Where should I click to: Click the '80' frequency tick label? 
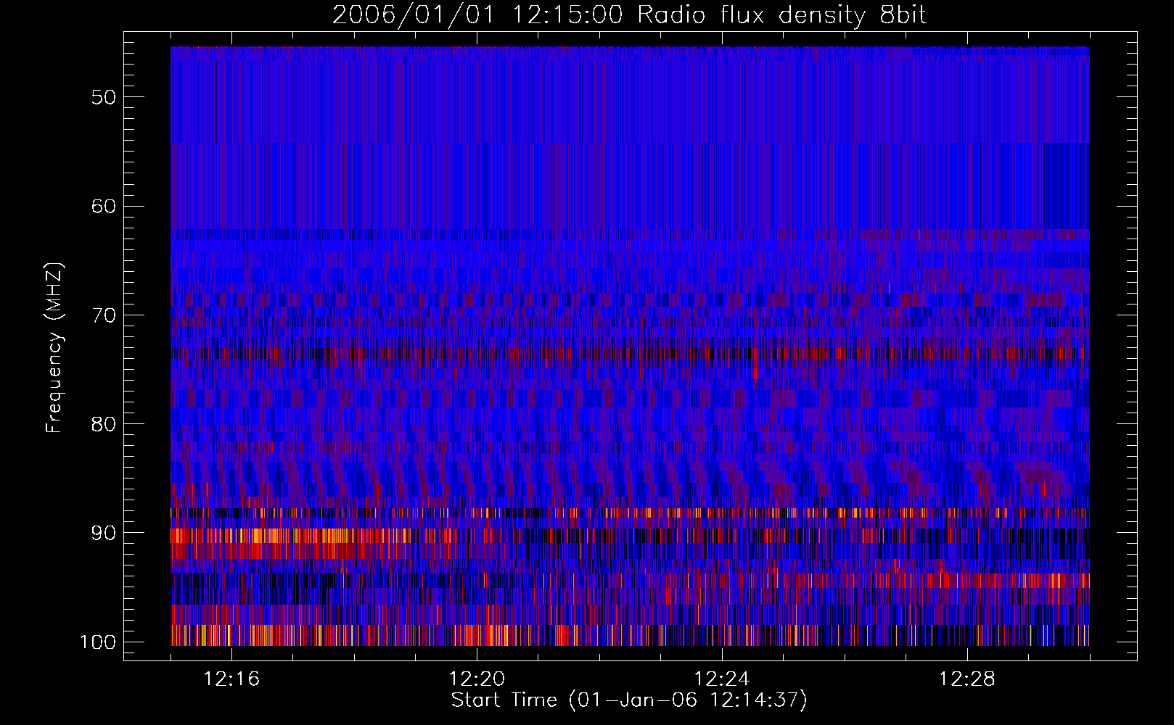[104, 424]
